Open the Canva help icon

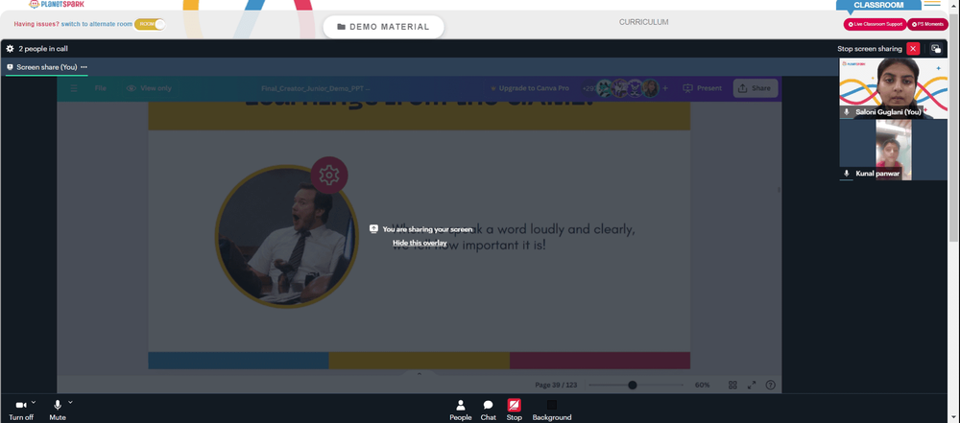tap(770, 385)
